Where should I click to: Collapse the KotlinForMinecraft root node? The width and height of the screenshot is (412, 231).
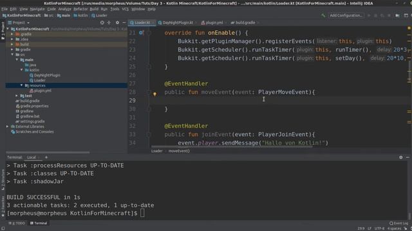pyautogui.click(x=8, y=29)
